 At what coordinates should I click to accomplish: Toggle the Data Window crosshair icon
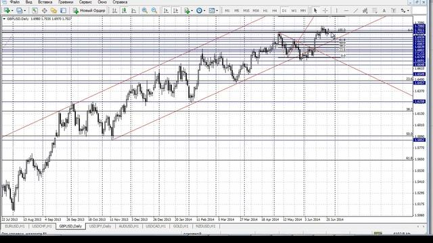tap(44, 11)
